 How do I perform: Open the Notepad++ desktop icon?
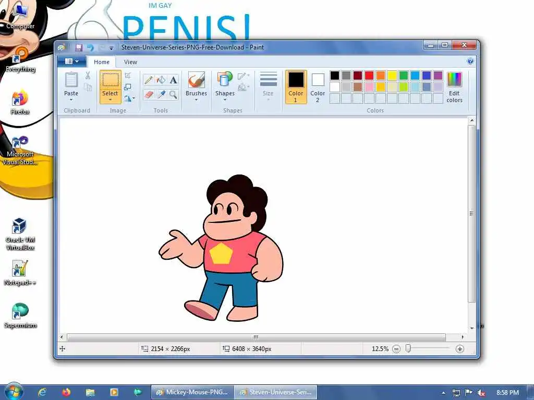click(x=20, y=273)
